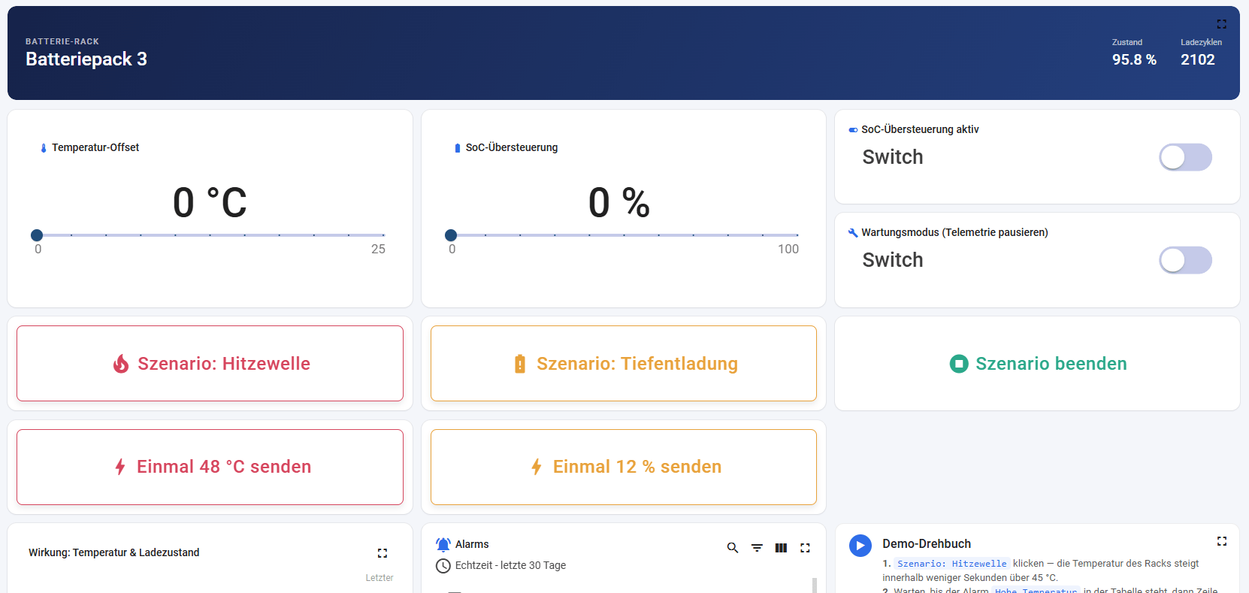
Task: Click the clock icon beside Echtzeit
Action: point(443,566)
